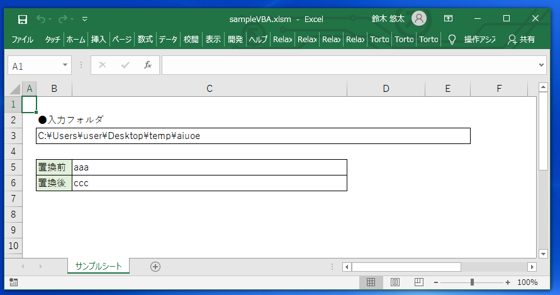Image resolution: width=560 pixels, height=295 pixels.
Task: Click the horizontal scrollbar right arrow
Action: click(532, 267)
